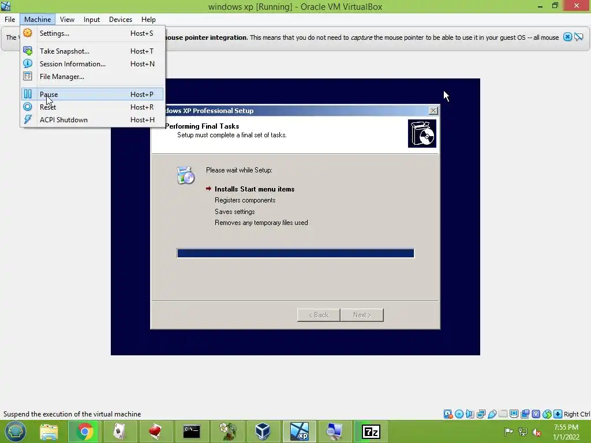Click 'Installs Start menu items' text
Viewport: 591px width, 443px height.
click(x=255, y=189)
